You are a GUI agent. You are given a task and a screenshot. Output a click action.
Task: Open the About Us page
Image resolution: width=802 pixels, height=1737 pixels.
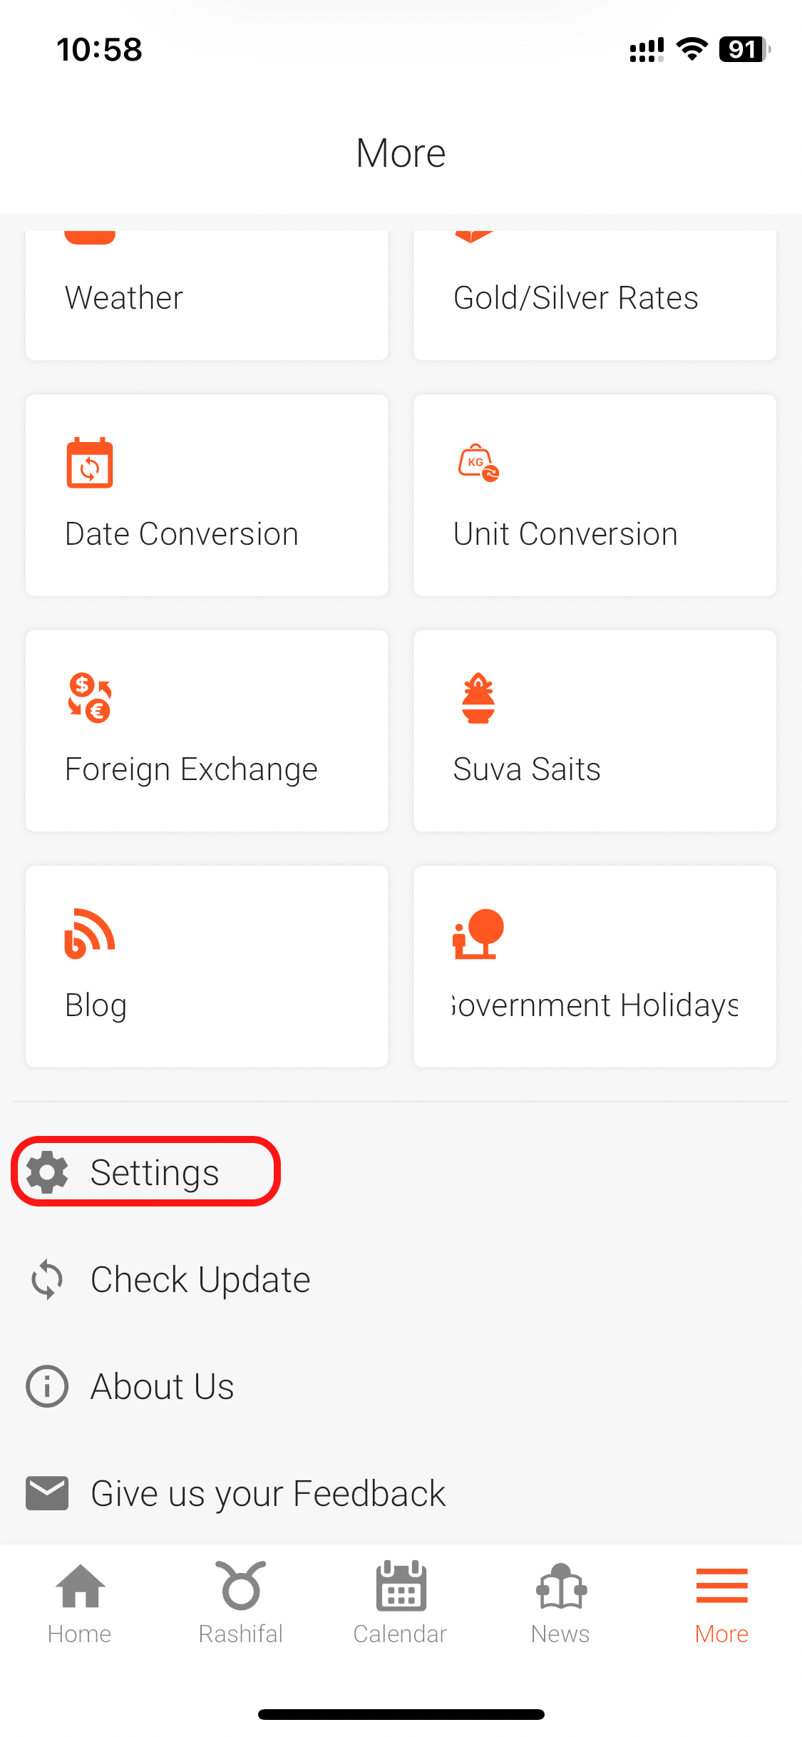(163, 1386)
